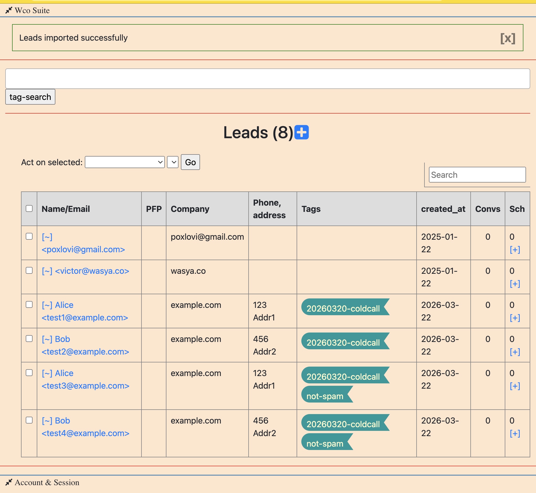Sort by the Name/Email column header
The width and height of the screenshot is (536, 493).
66,209
